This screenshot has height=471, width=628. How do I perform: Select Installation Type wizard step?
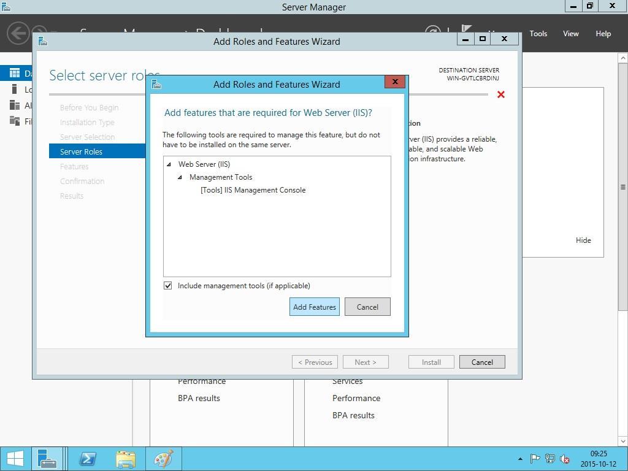click(87, 122)
